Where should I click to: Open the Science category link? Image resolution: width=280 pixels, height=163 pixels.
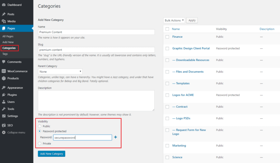(x=177, y=157)
